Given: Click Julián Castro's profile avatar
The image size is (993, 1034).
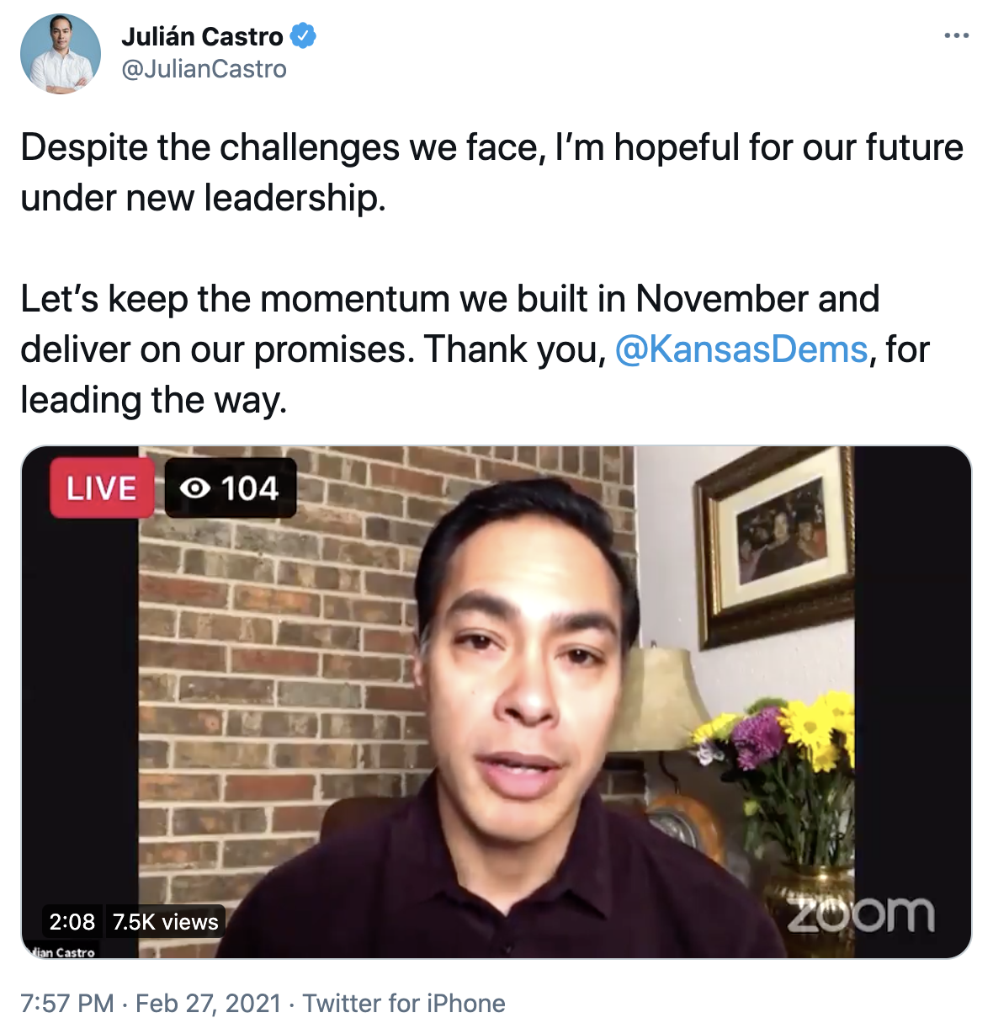Looking at the screenshot, I should coord(60,53).
